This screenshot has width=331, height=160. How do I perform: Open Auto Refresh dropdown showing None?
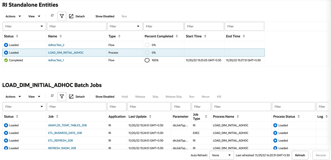222,155
